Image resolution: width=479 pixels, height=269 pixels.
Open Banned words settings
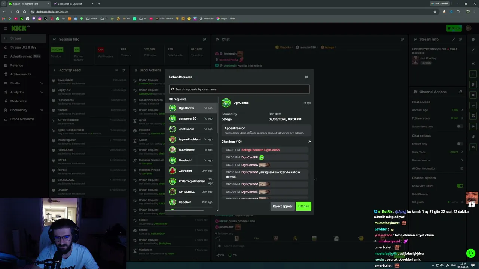[438, 160]
